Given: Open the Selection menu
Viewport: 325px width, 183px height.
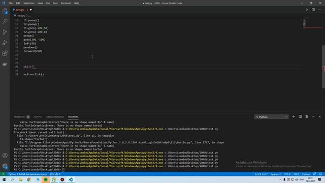Looking at the screenshot, I should click(x=29, y=3).
